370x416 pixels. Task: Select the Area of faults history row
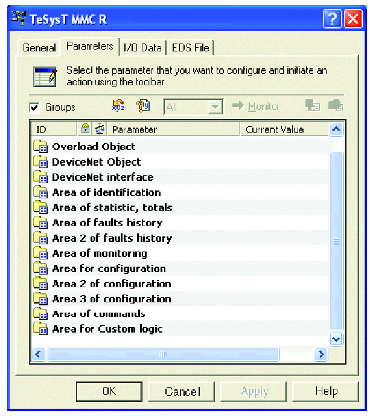click(180, 223)
